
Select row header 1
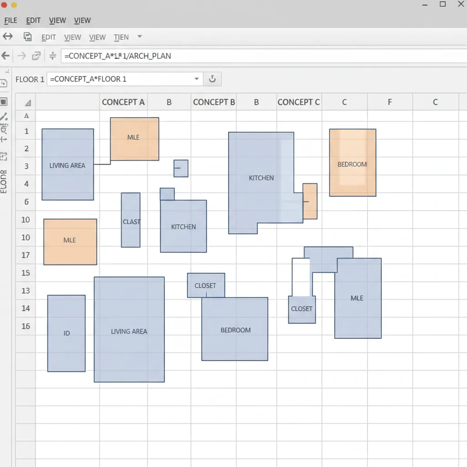[26, 131]
